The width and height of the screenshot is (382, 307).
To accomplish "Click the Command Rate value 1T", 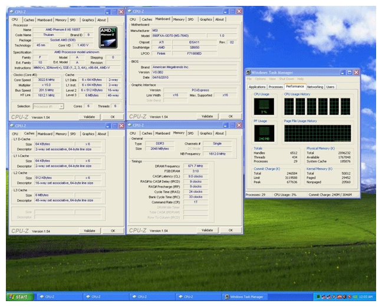I will [196, 202].
